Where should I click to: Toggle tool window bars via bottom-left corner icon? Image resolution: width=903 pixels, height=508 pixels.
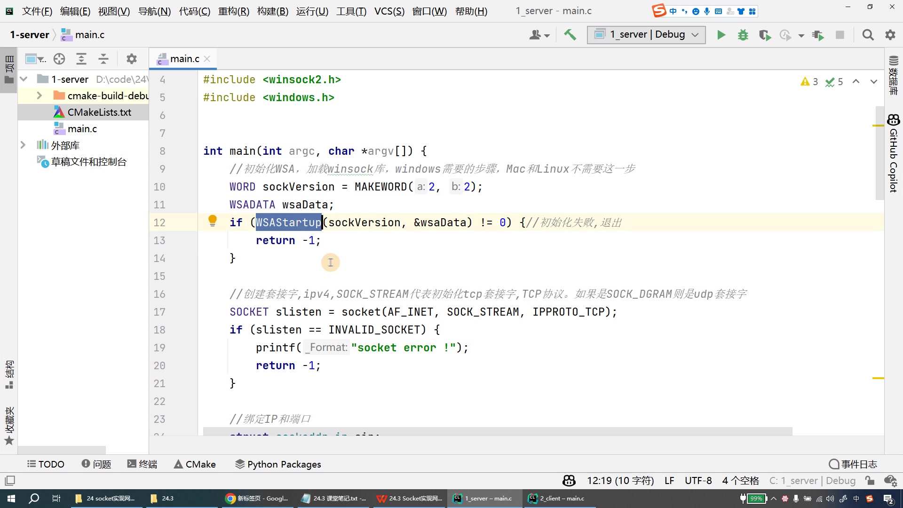[x=10, y=480]
